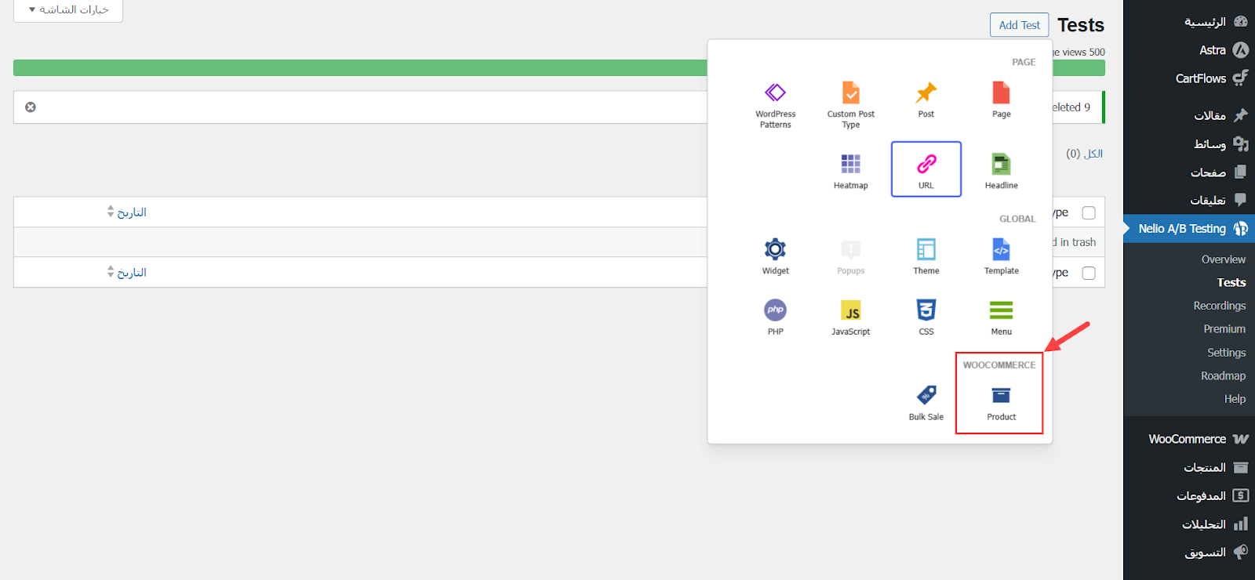
Task: Click the marketing التسويق megaphone icon
Action: (x=1240, y=552)
